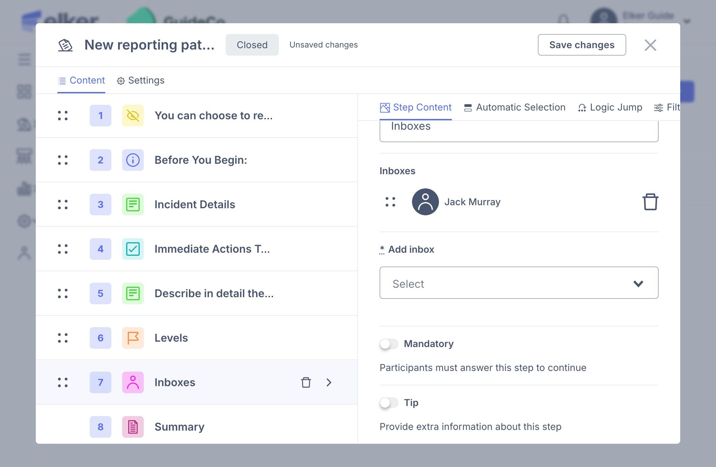Viewport: 716px width, 467px height.
Task: Expand Inboxes step with chevron arrow
Action: pyautogui.click(x=329, y=382)
